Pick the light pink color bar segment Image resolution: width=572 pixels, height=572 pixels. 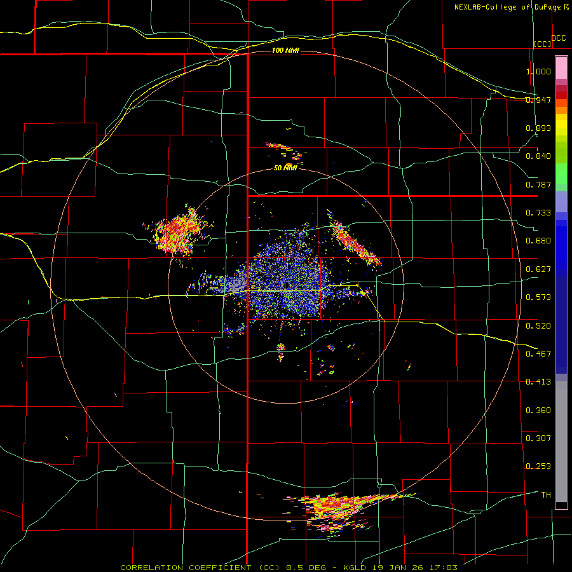click(x=561, y=68)
